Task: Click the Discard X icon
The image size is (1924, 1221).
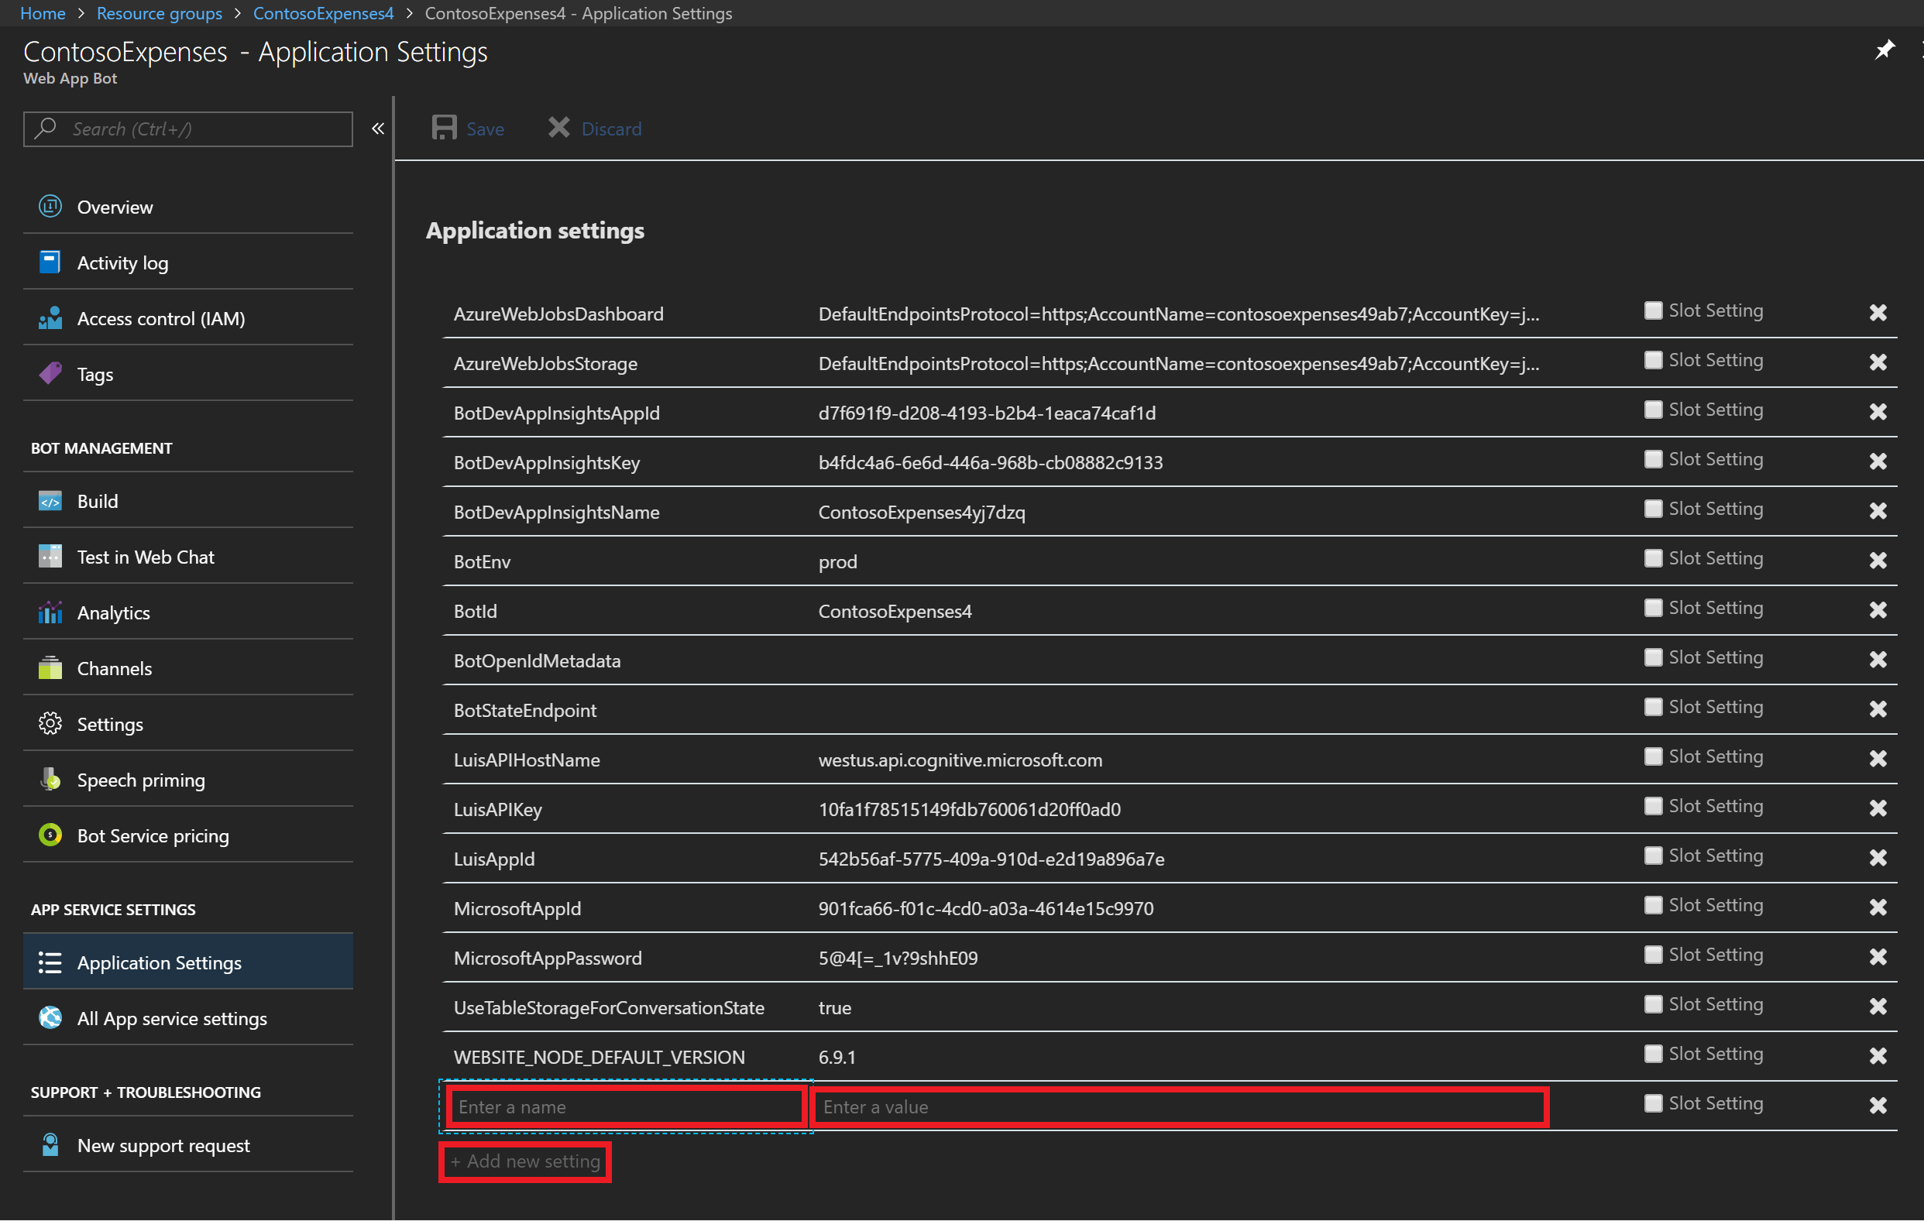Action: [x=558, y=128]
